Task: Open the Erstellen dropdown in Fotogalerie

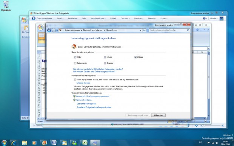Action: [x=139, y=18]
